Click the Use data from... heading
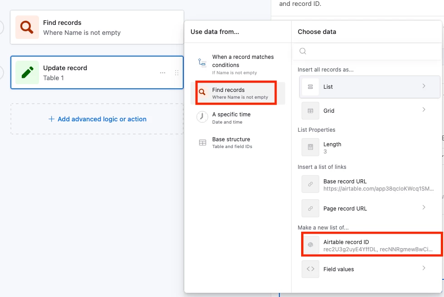 (x=215, y=32)
